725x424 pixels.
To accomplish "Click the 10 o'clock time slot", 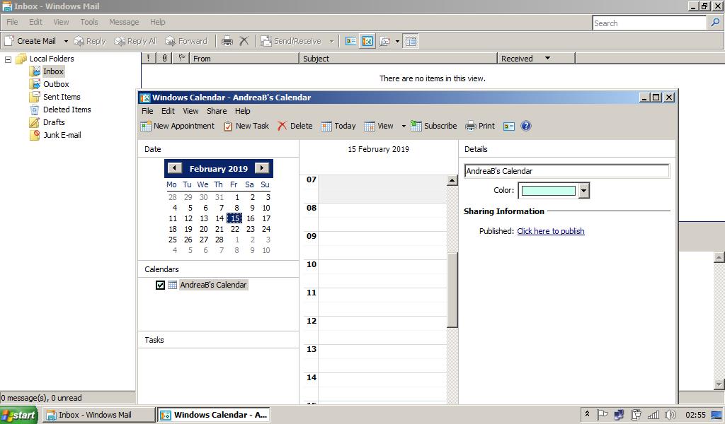I will 382,273.
